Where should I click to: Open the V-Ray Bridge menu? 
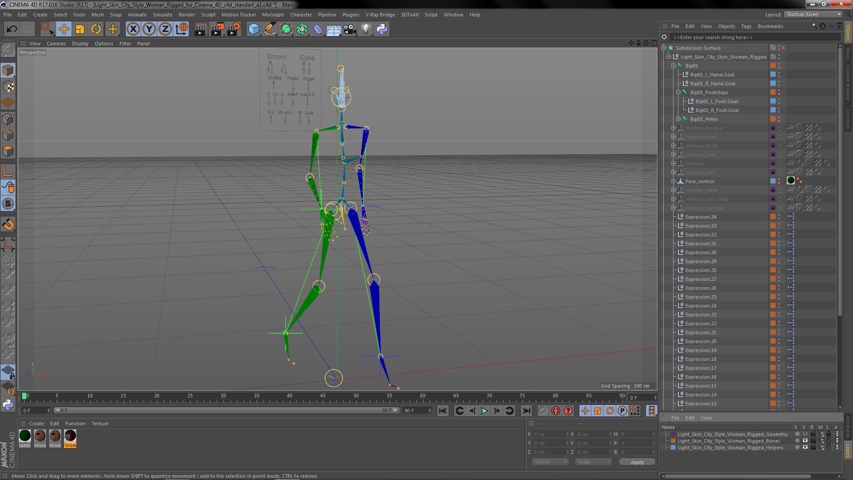point(380,15)
